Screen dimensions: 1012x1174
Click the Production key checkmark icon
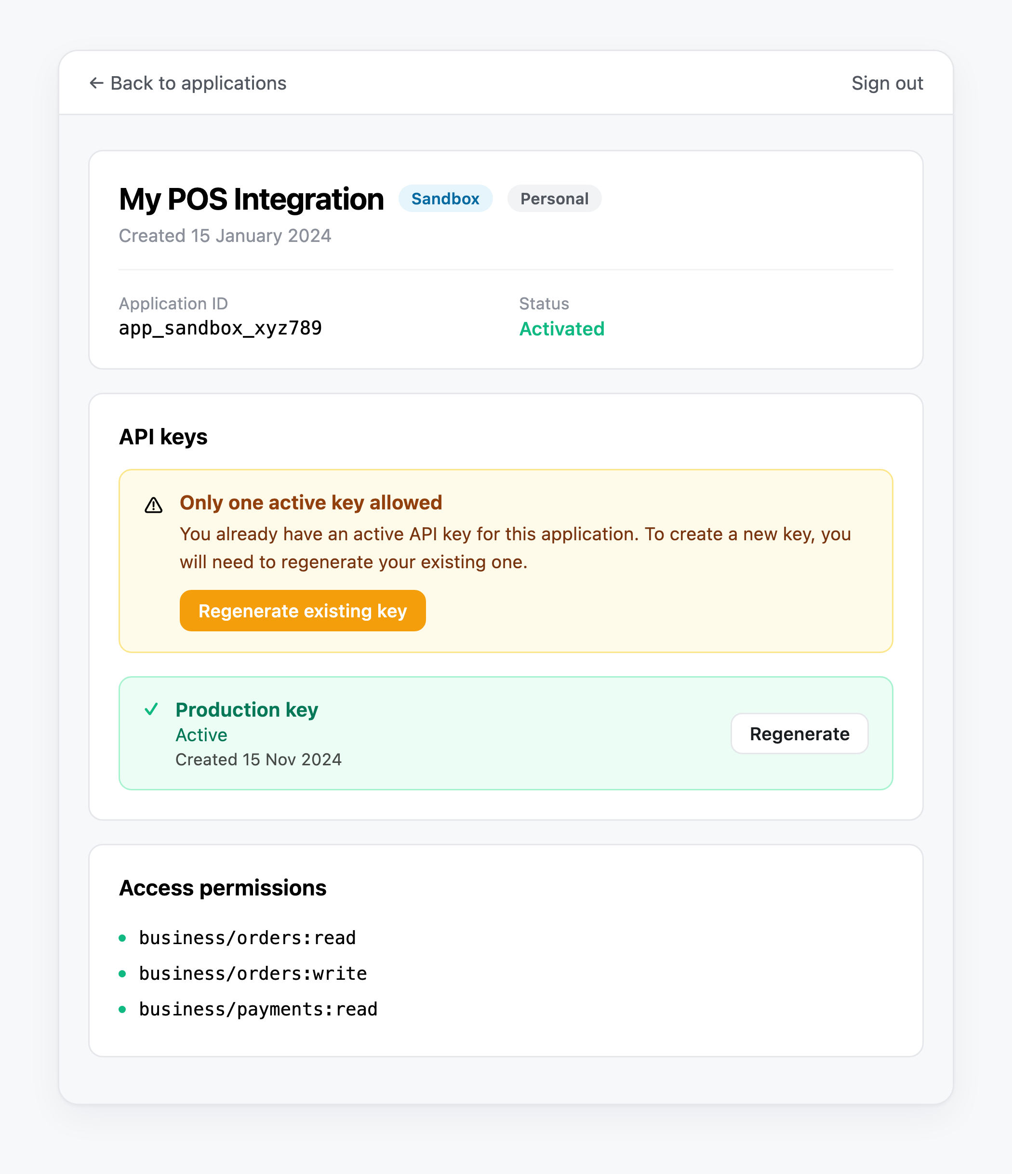click(151, 709)
